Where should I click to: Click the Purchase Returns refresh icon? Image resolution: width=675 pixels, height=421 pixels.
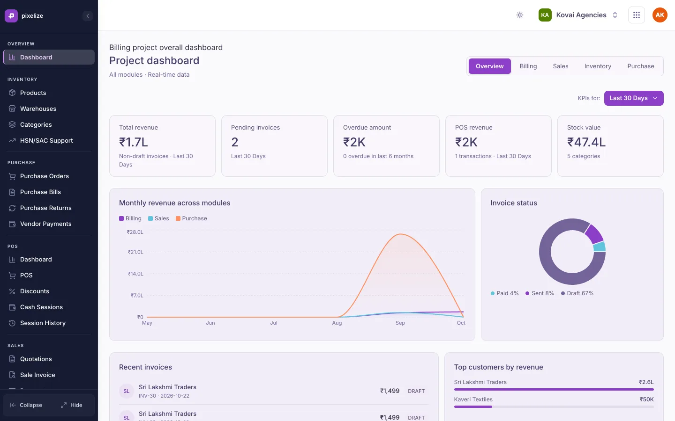tap(12, 208)
